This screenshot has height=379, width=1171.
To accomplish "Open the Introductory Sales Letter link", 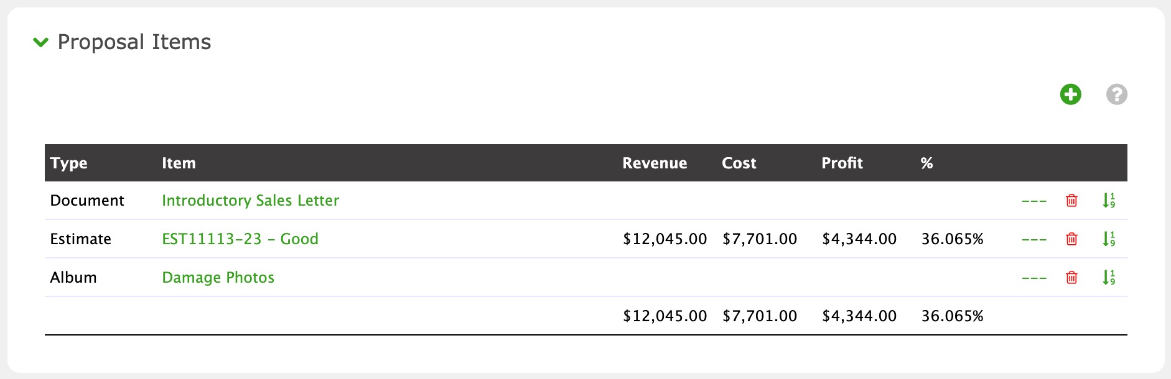I will pyautogui.click(x=250, y=201).
